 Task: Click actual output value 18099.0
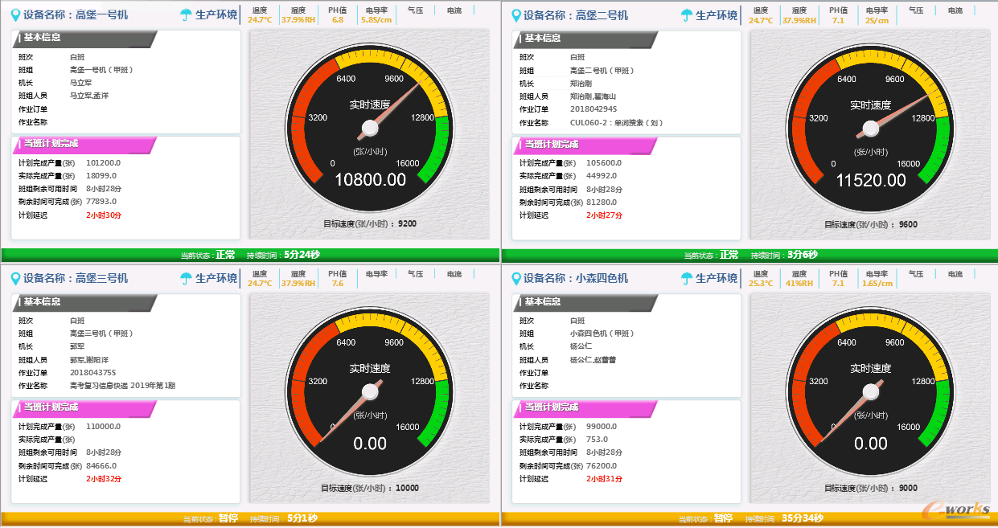(x=101, y=175)
